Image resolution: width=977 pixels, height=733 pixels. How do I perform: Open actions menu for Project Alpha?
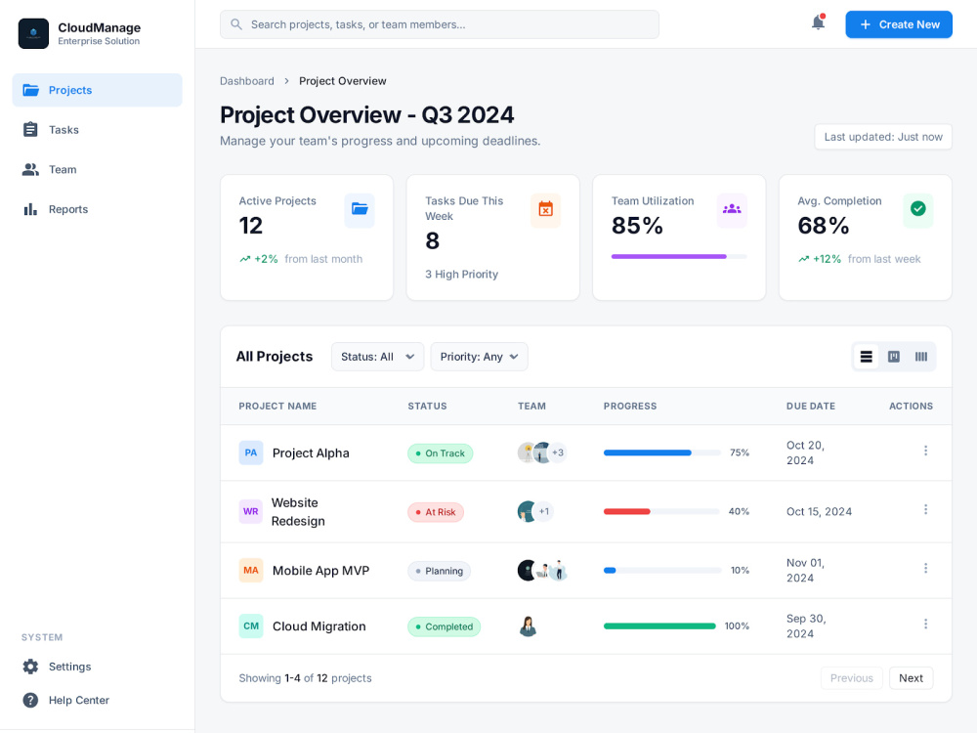pos(926,451)
